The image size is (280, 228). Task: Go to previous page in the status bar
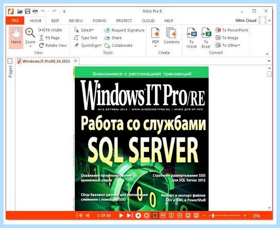coord(88,215)
